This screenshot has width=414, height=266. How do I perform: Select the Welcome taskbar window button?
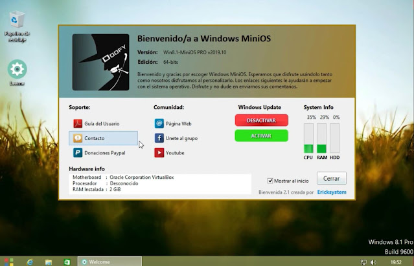[x=109, y=261]
